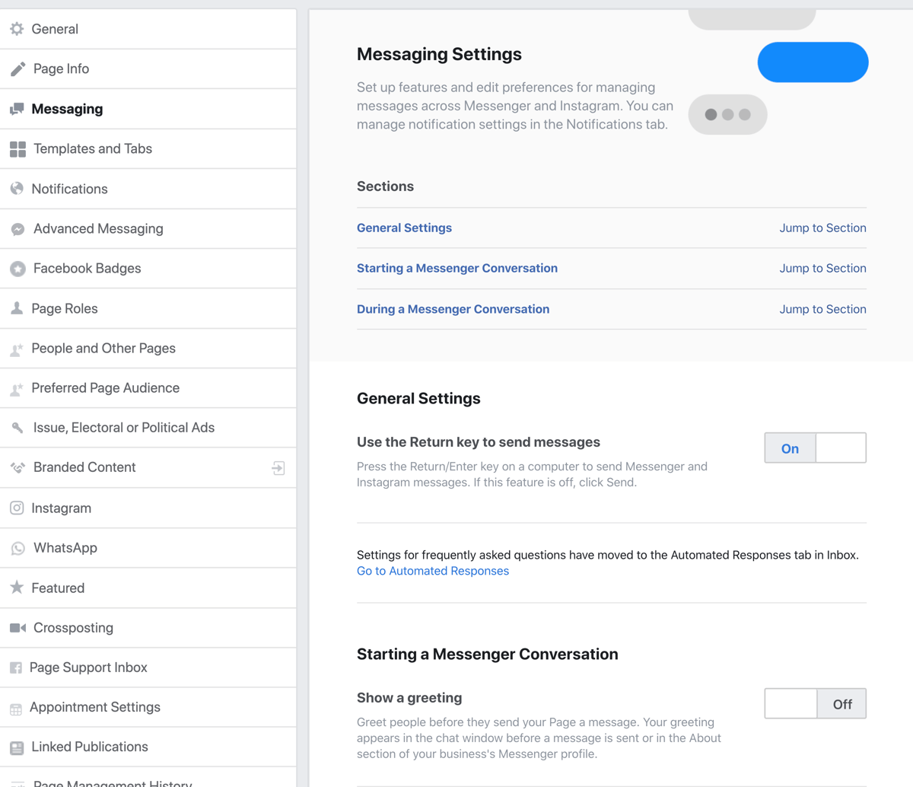Image resolution: width=913 pixels, height=787 pixels.
Task: Open Crossposting settings
Action: tap(148, 627)
